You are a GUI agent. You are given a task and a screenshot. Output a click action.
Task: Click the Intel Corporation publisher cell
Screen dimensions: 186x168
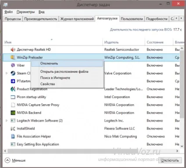pyautogui.click(x=117, y=97)
